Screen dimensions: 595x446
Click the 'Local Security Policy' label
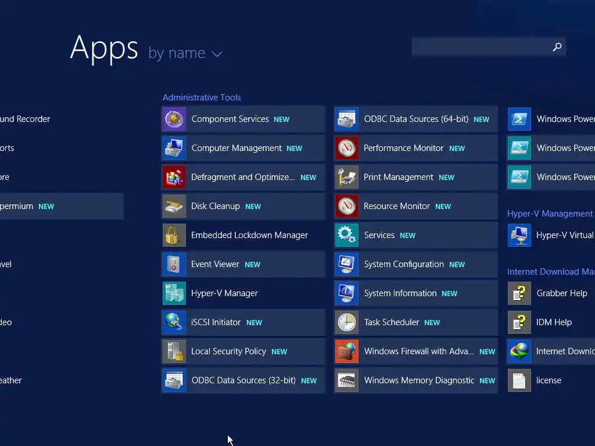[x=228, y=351]
